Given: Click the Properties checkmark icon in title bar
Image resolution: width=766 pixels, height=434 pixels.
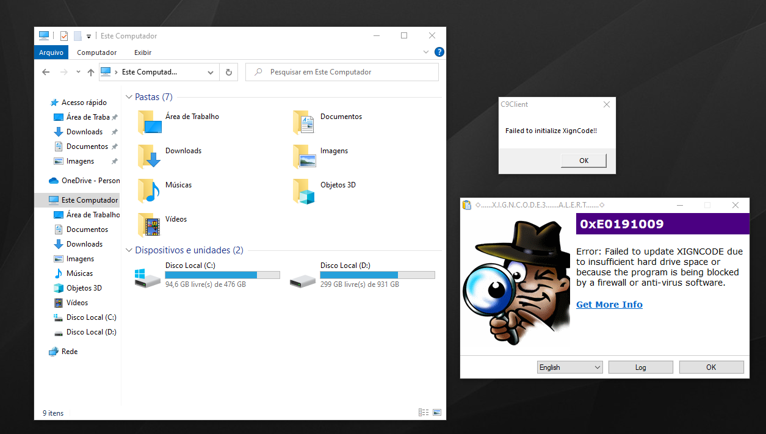Looking at the screenshot, I should pos(63,36).
